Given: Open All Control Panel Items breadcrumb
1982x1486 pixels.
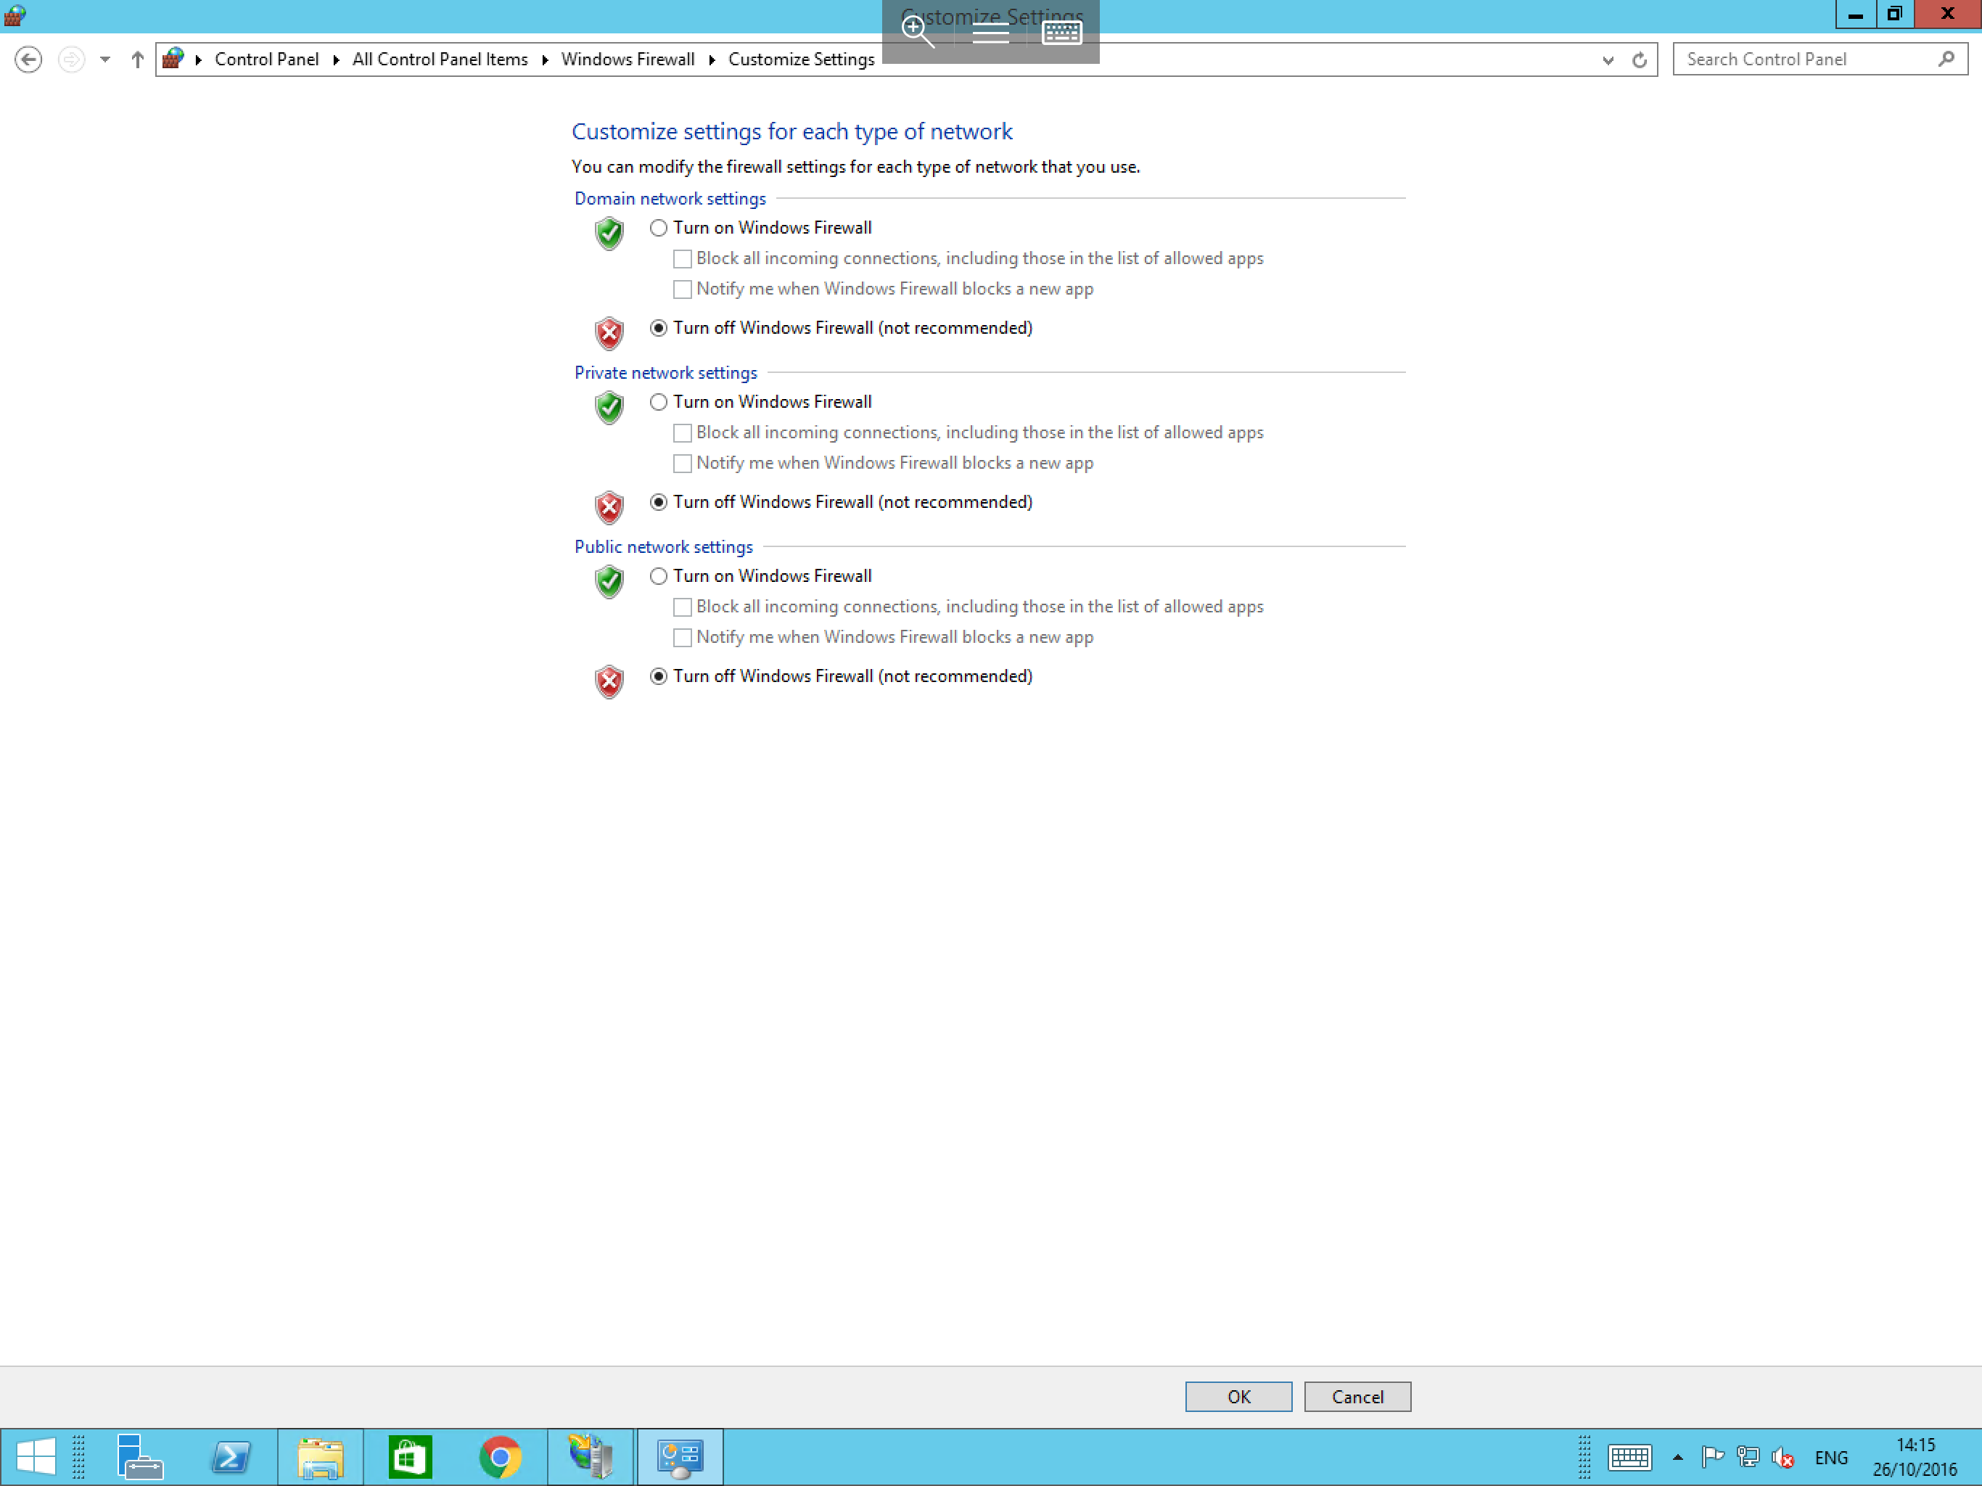Looking at the screenshot, I should tap(440, 59).
